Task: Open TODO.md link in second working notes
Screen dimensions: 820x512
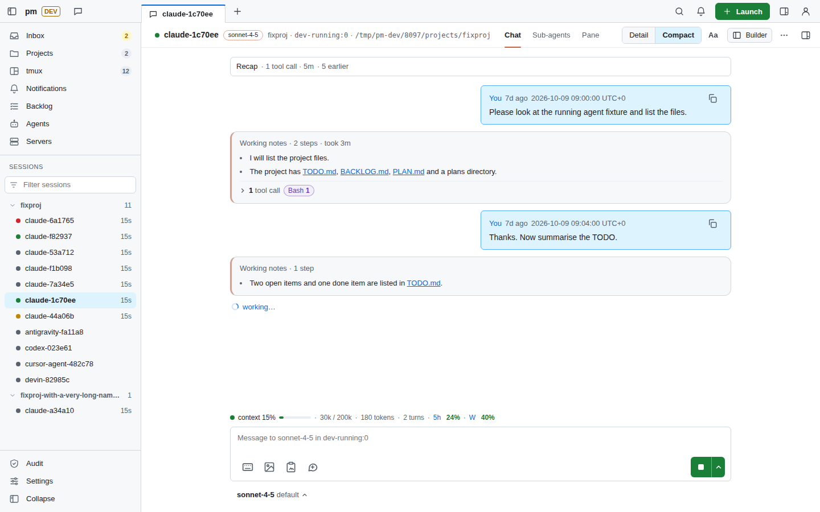Action: pos(424,283)
